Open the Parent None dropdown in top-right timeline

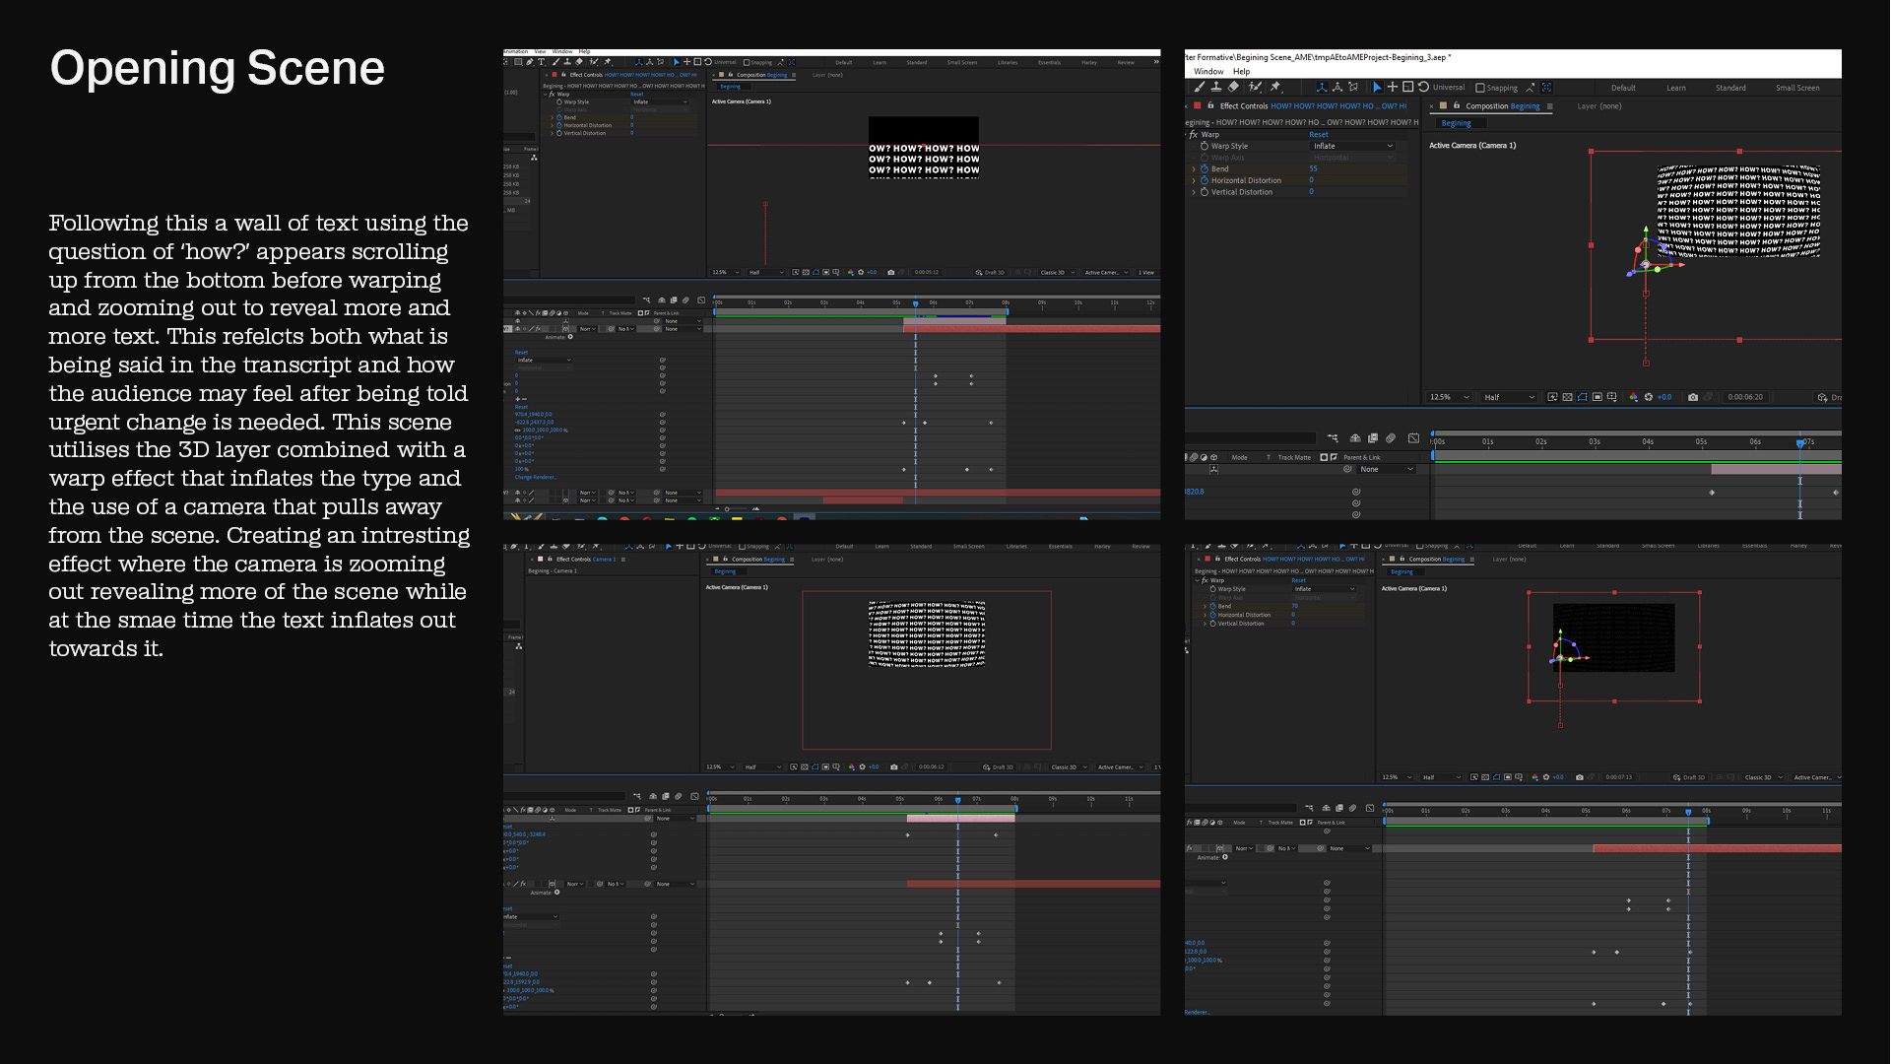pyautogui.click(x=1388, y=469)
